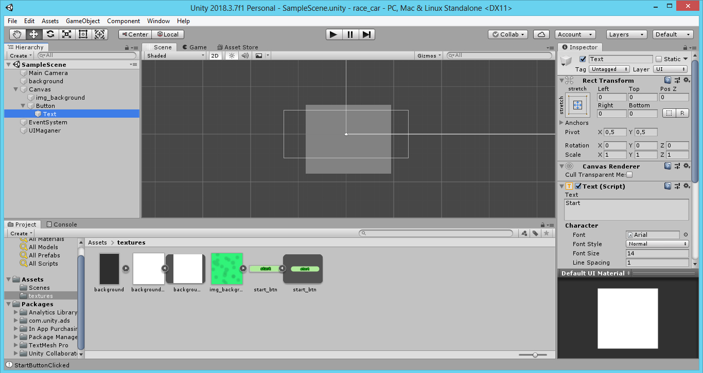Choose the Rotate tool
703x373 pixels.
50,34
